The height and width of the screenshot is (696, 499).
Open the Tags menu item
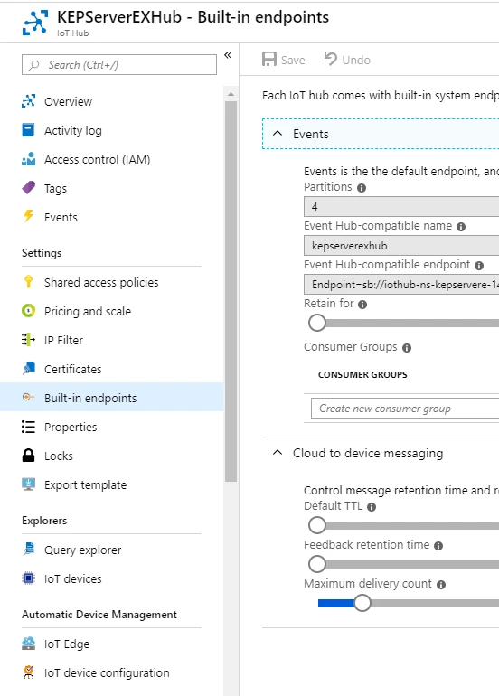(55, 189)
